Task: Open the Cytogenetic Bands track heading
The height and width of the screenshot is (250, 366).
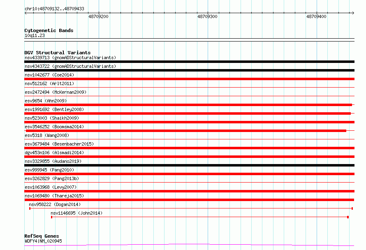Action: pyautogui.click(x=49, y=30)
